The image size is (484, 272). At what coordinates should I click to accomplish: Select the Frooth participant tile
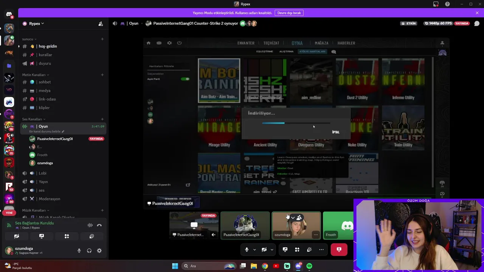point(338,226)
